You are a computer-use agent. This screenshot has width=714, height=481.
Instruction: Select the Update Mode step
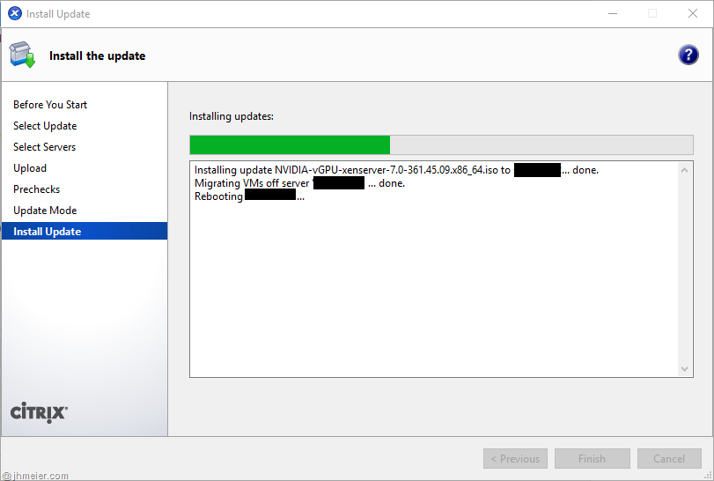(45, 211)
